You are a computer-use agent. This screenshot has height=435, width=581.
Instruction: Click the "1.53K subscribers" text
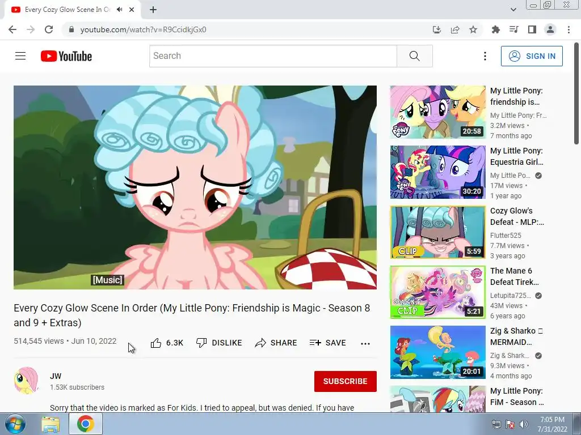77,387
